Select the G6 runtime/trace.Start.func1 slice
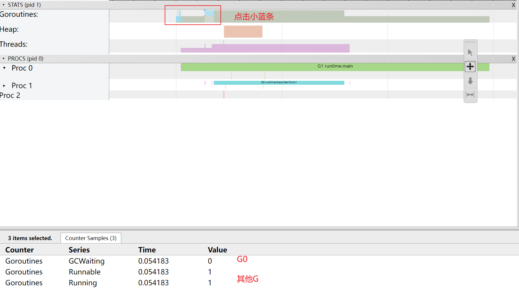 pyautogui.click(x=279, y=83)
